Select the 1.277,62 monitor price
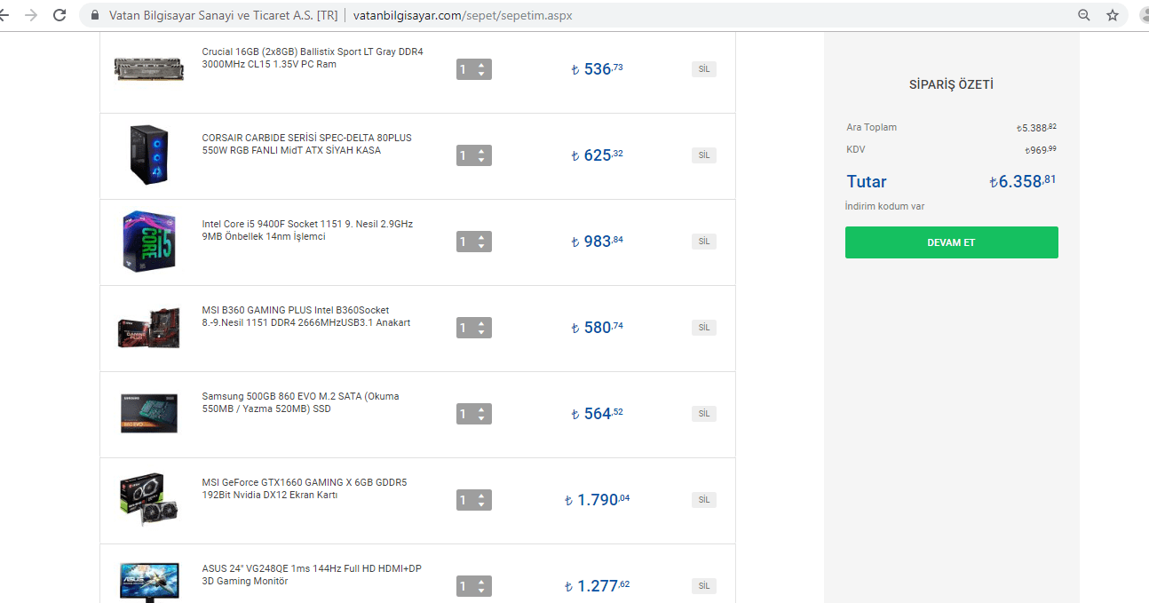The height and width of the screenshot is (603, 1149). click(597, 585)
